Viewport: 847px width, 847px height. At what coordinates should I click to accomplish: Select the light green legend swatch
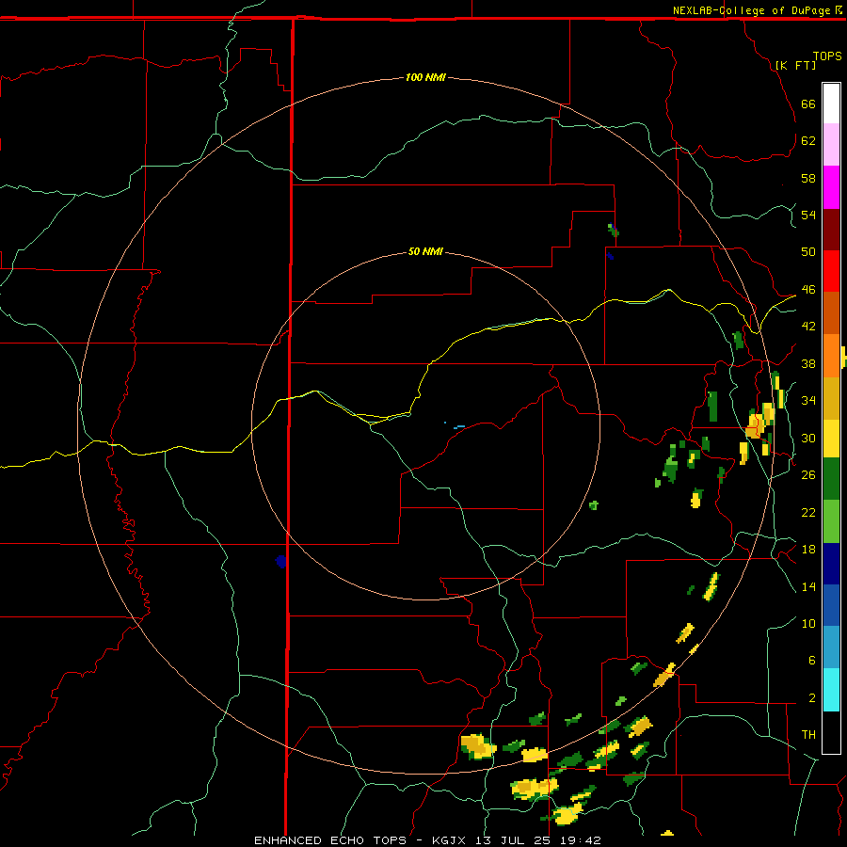[x=831, y=521]
